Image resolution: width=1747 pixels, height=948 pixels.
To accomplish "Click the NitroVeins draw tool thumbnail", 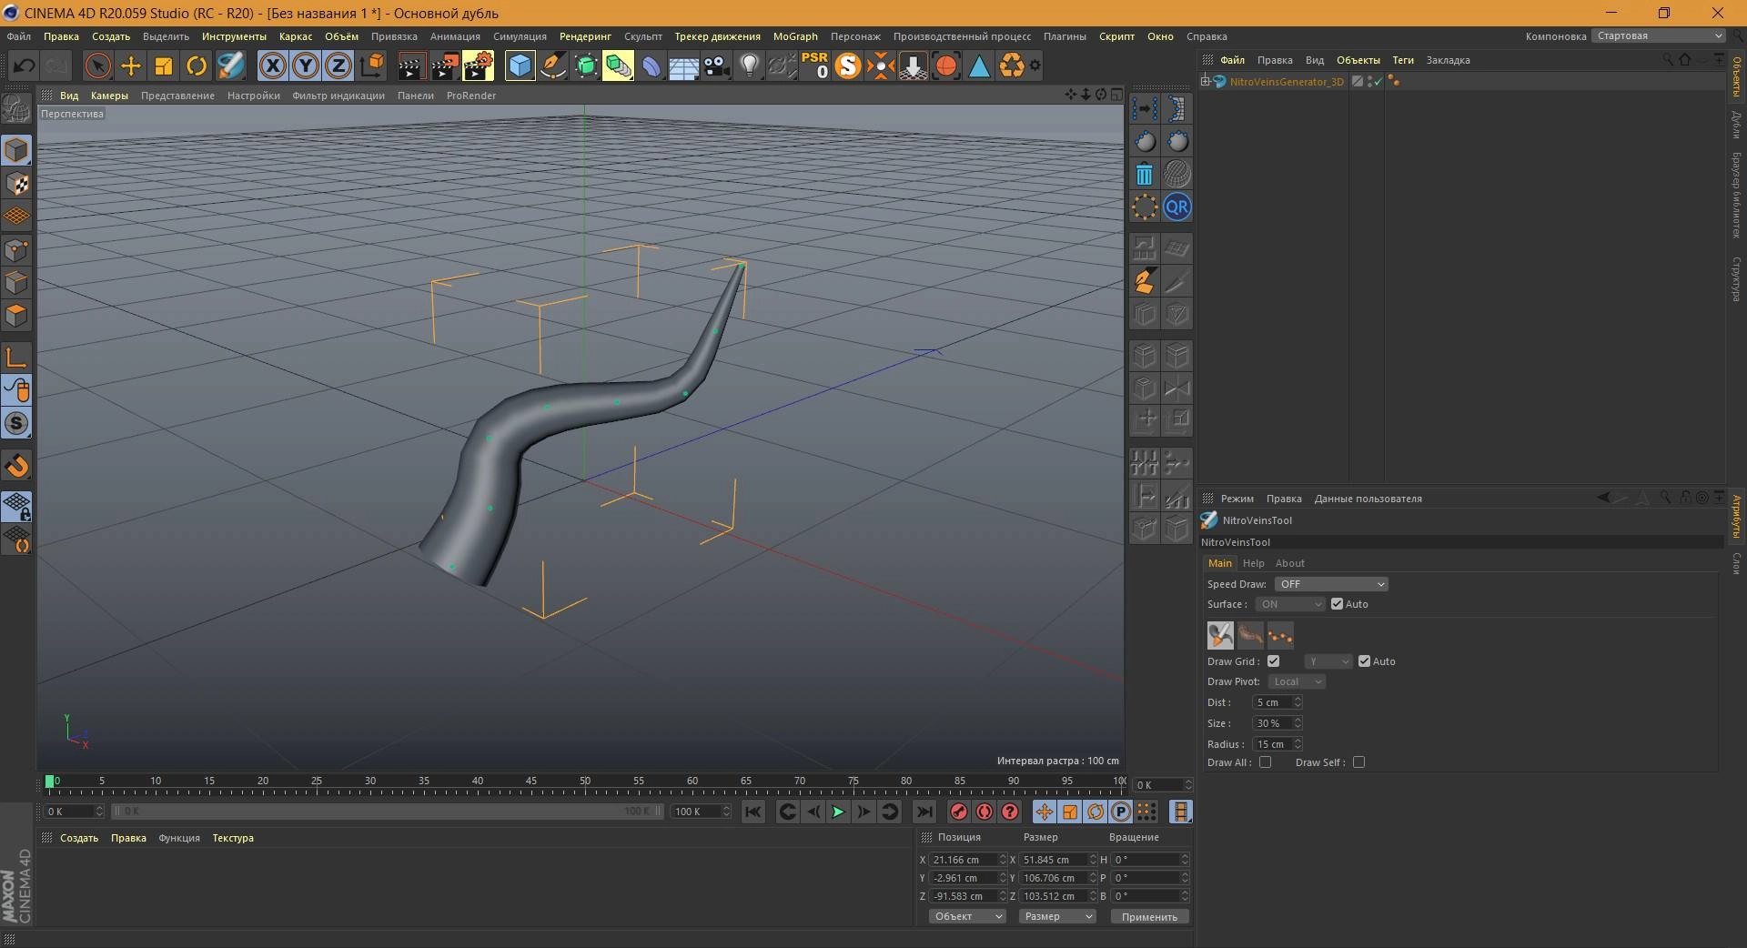I will [x=1220, y=635].
